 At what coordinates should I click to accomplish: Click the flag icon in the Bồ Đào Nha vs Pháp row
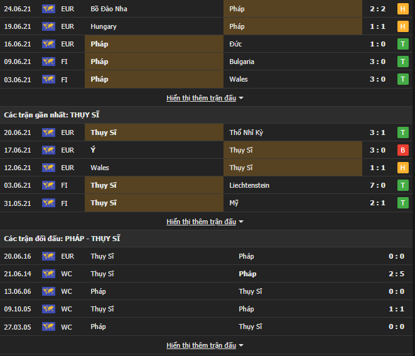pyautogui.click(x=48, y=9)
